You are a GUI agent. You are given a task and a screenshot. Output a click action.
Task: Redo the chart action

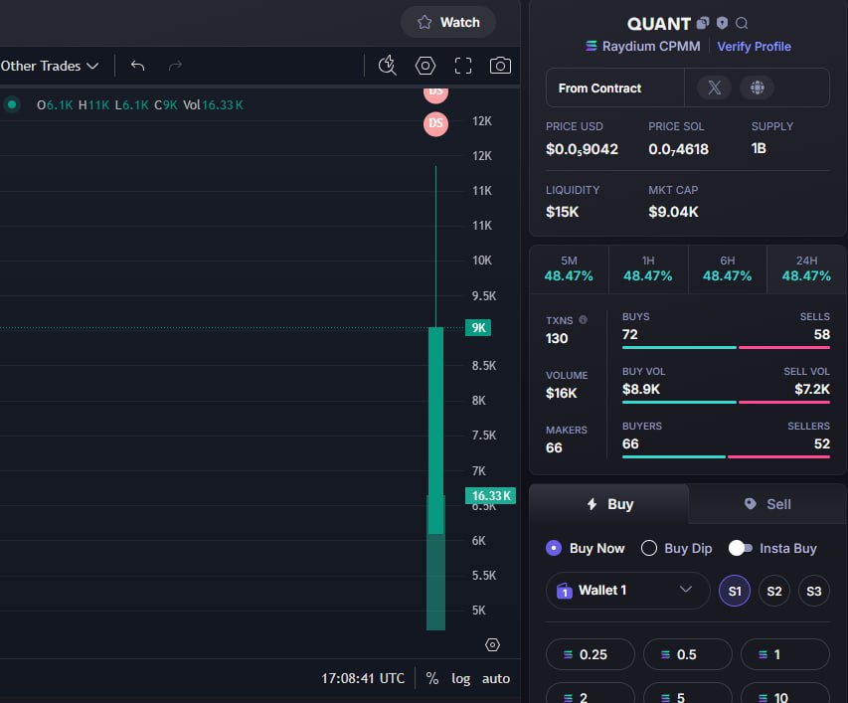point(175,66)
